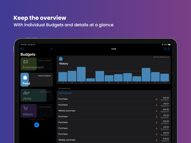191x143 pixels.
Task: Open the Purchase dated 9/20/2021
Action: (x=114, y=117)
